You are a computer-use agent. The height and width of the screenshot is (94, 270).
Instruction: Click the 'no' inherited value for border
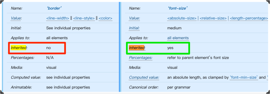coord(48,48)
